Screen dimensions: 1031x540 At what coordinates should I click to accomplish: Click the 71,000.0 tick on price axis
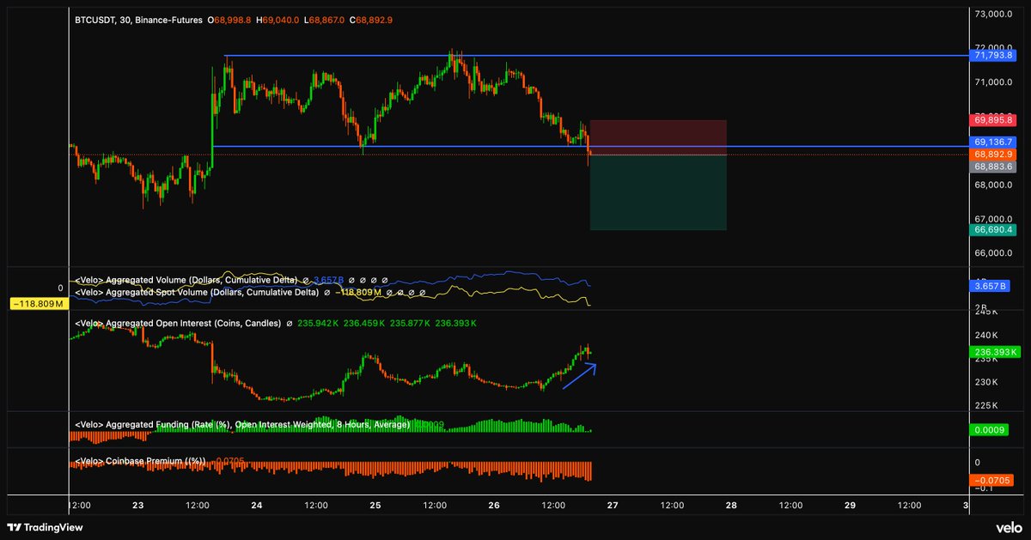tap(995, 82)
